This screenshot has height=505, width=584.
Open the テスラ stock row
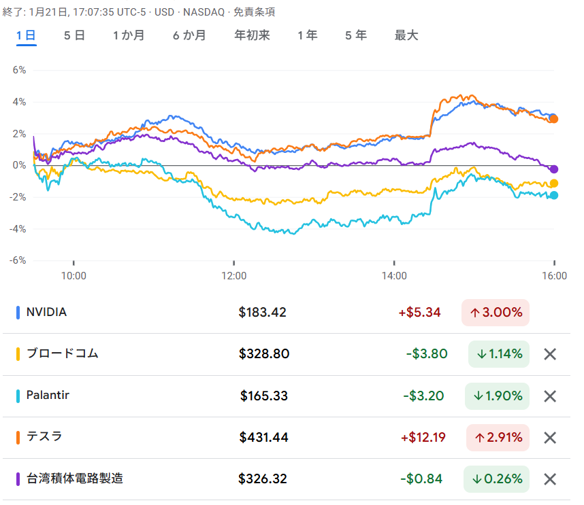click(x=287, y=438)
